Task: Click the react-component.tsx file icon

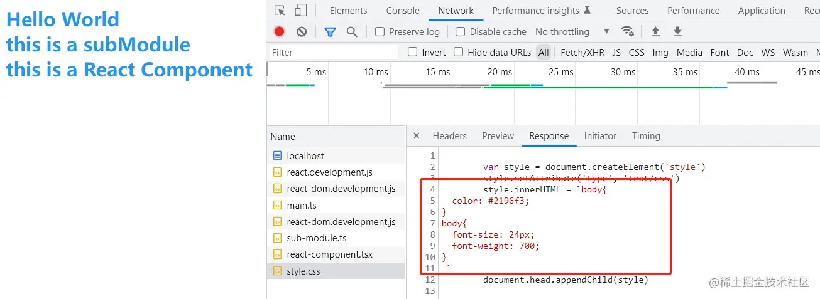Action: 277,254
